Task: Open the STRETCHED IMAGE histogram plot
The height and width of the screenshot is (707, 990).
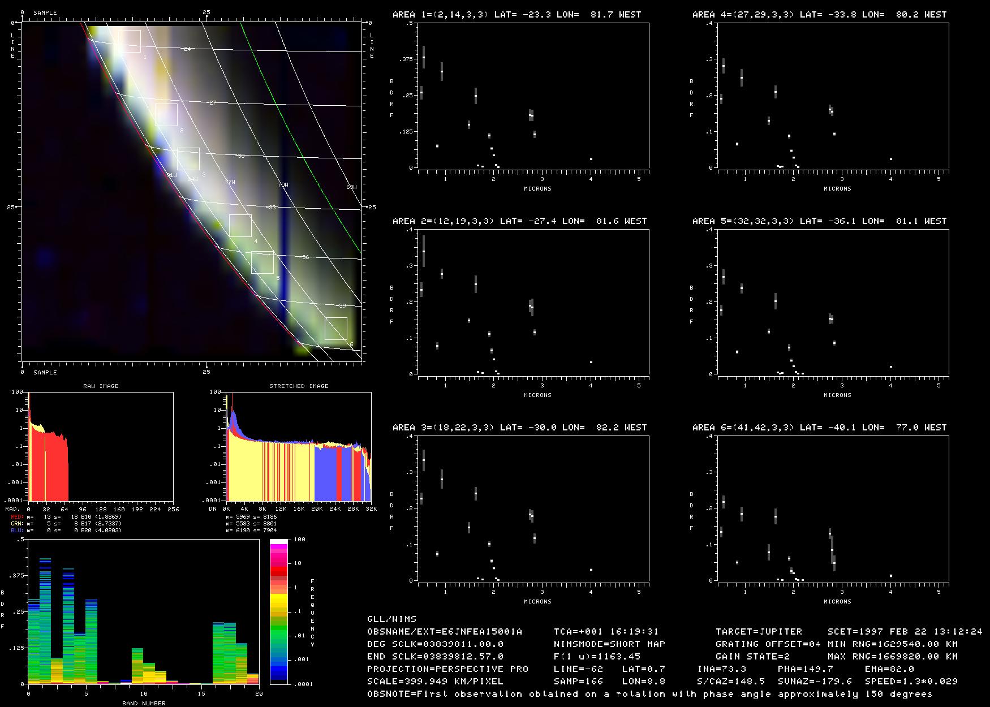Action: [299, 446]
